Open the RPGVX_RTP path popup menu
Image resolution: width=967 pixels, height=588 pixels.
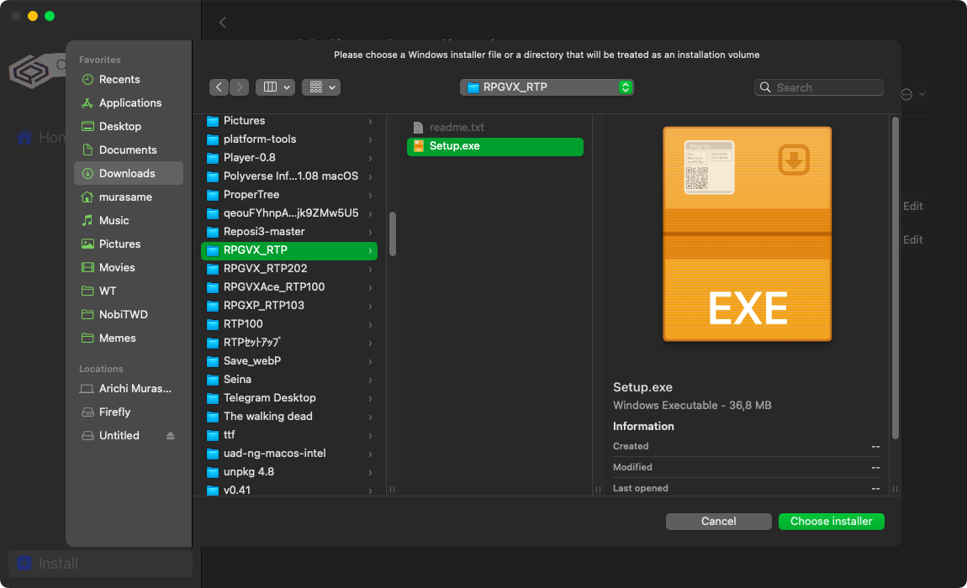tap(547, 87)
